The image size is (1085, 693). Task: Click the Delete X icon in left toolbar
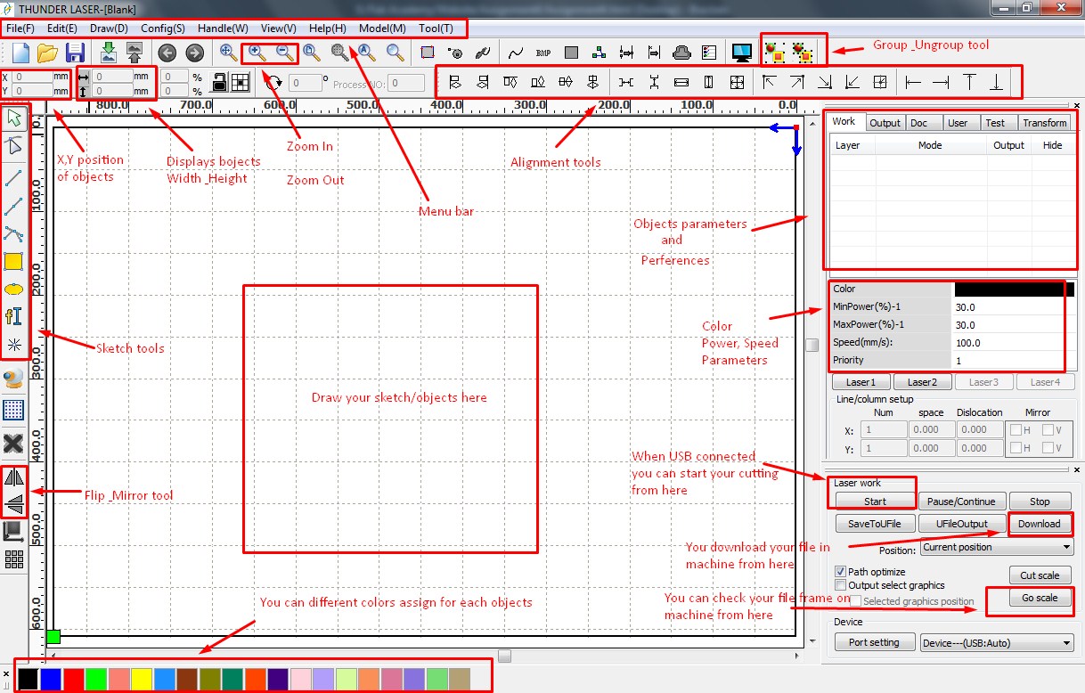[x=13, y=443]
